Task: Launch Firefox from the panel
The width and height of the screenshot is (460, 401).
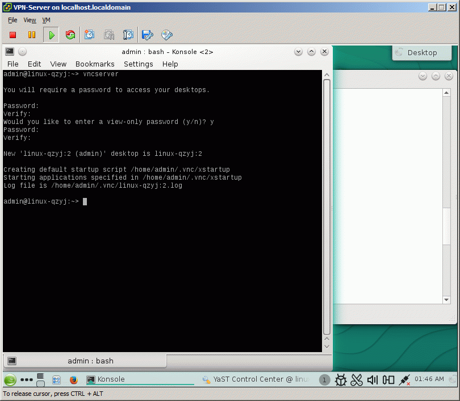Action: click(74, 380)
